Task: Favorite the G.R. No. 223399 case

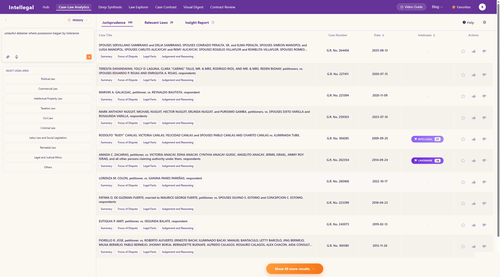Action: (x=463, y=203)
